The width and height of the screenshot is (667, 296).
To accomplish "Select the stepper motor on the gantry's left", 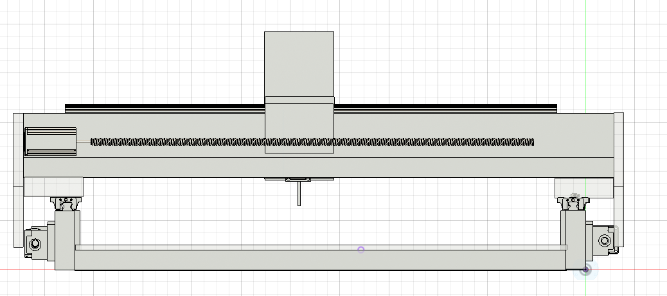I will [x=50, y=141].
